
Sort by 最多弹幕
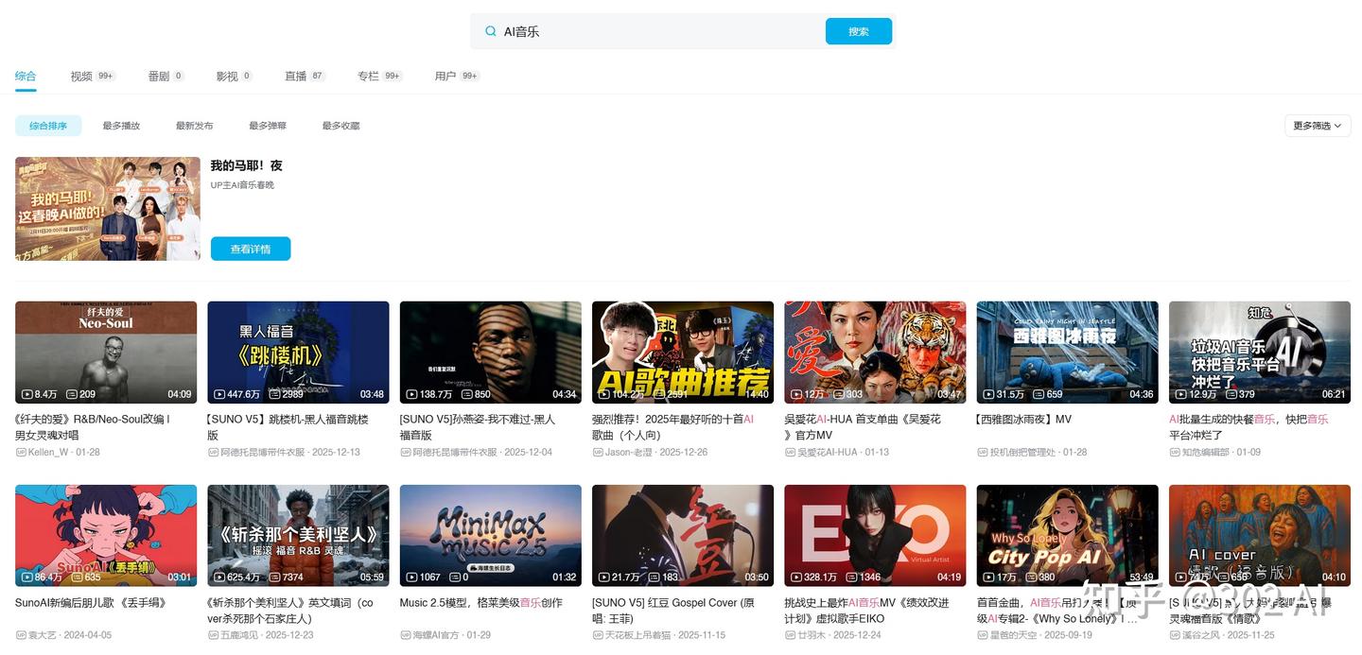(x=268, y=126)
